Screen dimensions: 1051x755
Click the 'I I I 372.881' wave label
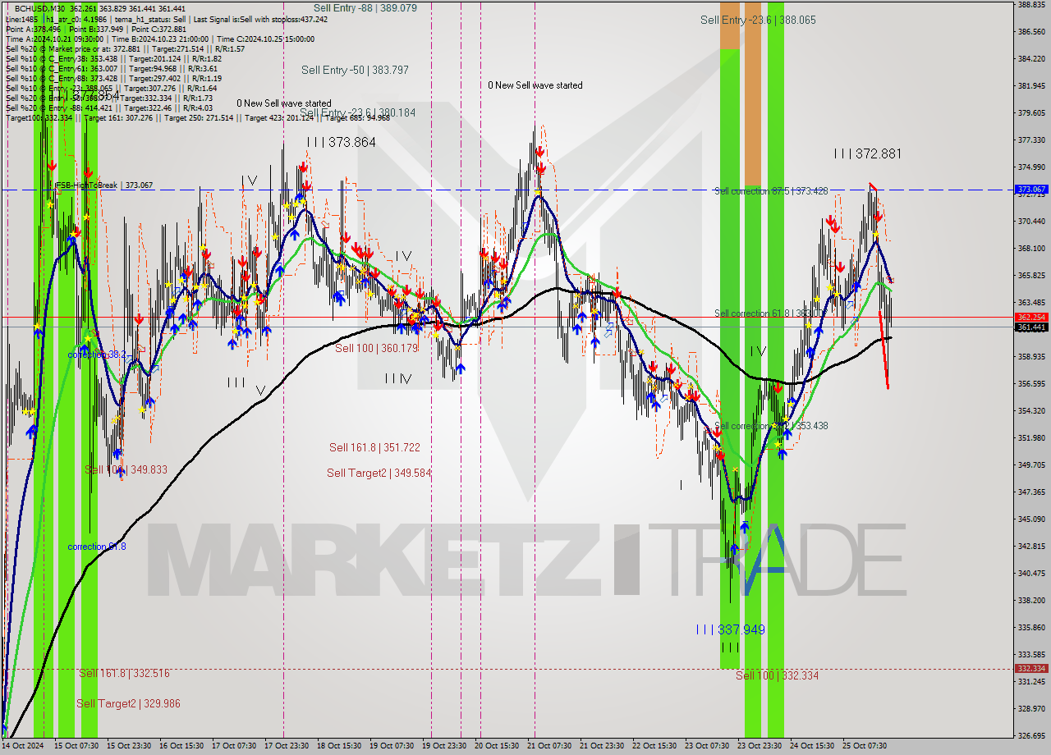pyautogui.click(x=867, y=153)
